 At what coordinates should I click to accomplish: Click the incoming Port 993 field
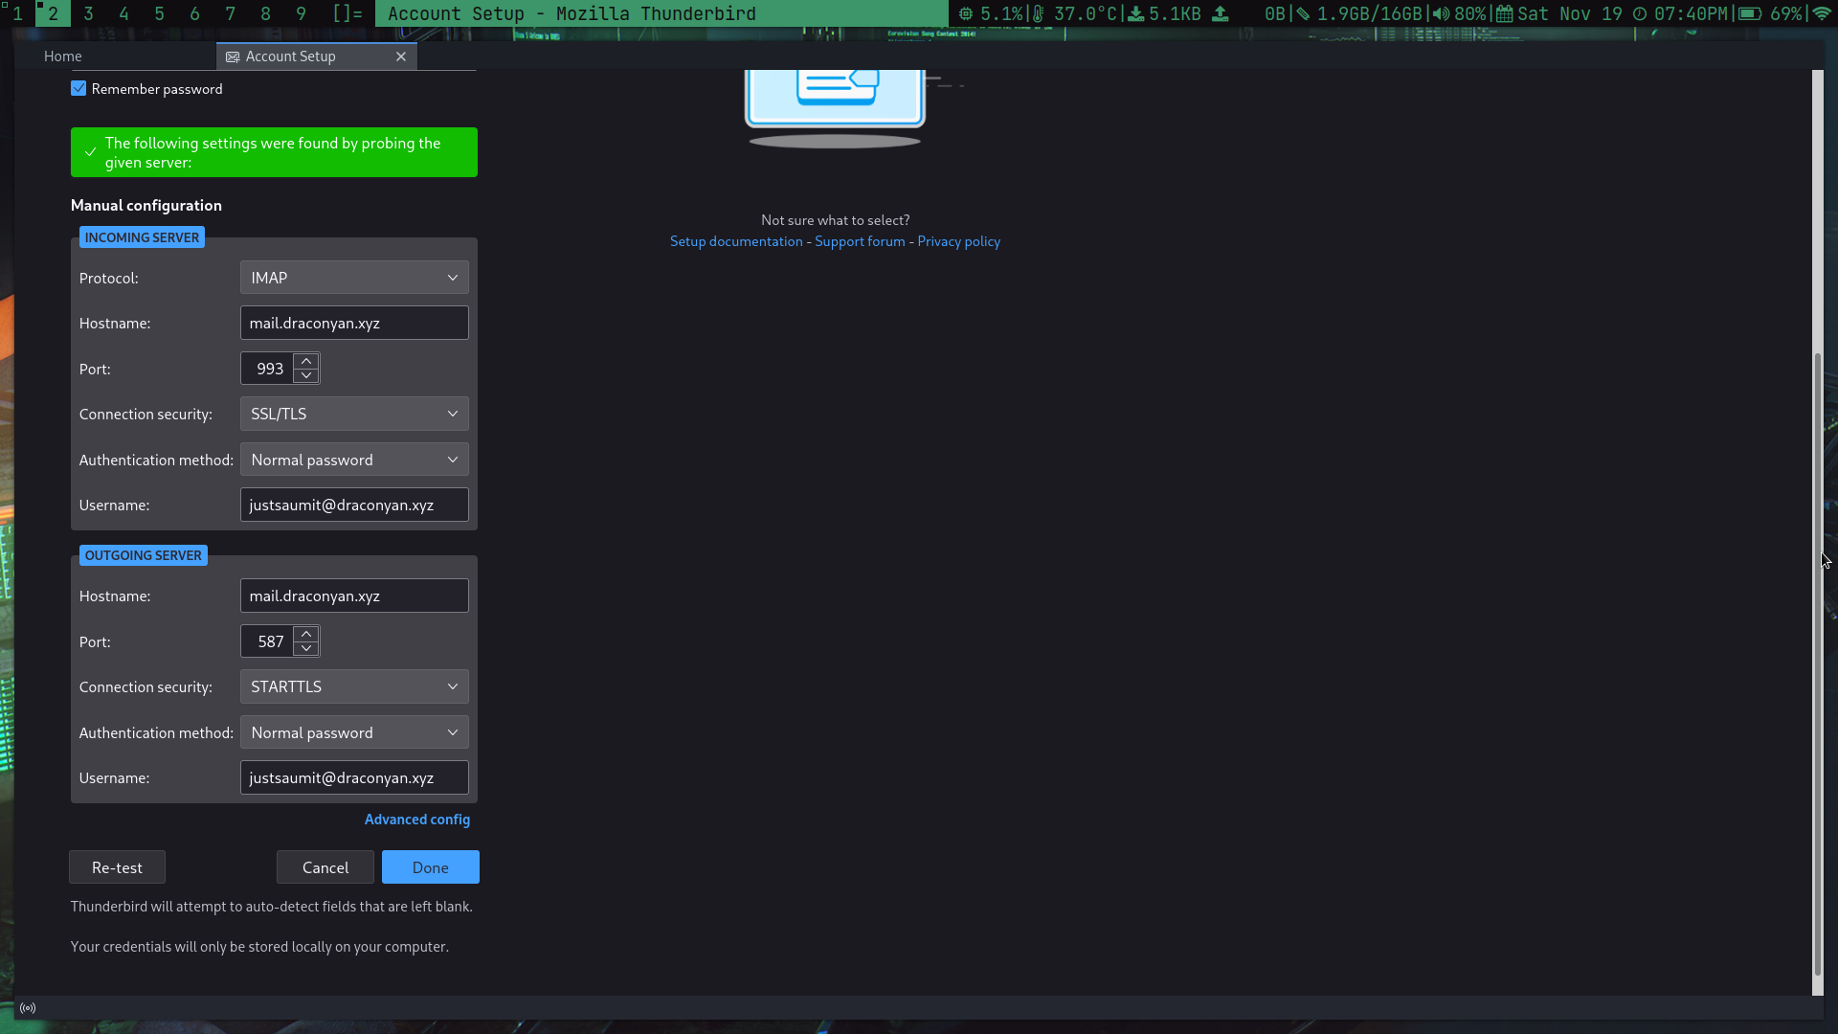pos(267,369)
